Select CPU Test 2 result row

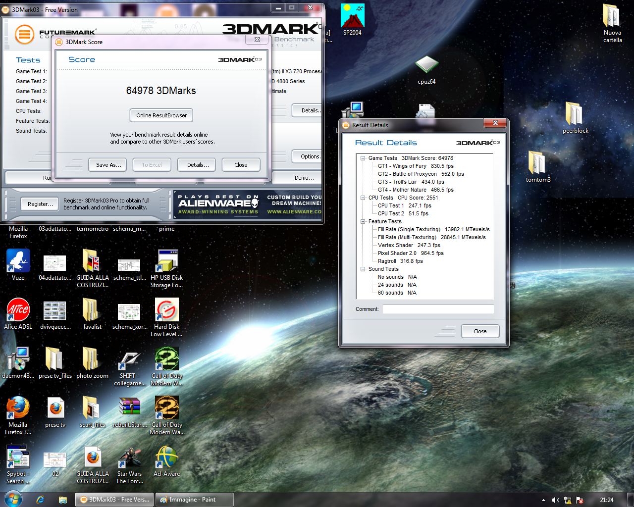[x=403, y=214]
